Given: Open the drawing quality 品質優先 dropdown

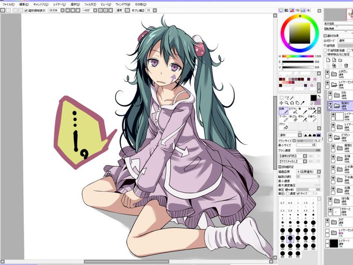Looking at the screenshot, I should [x=319, y=171].
